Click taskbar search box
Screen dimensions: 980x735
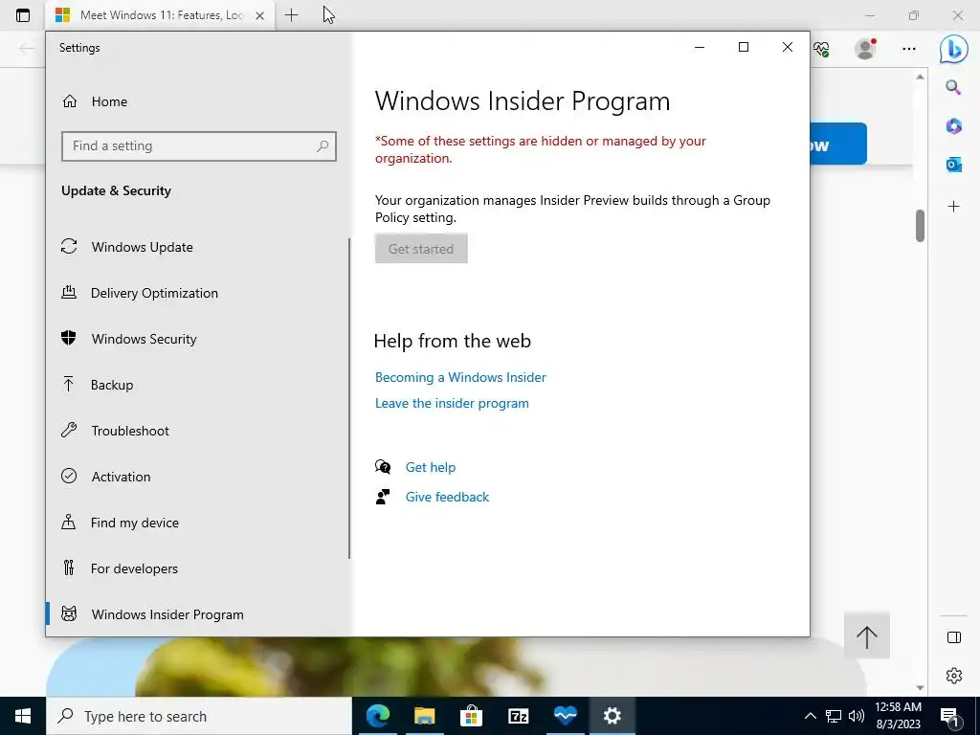[199, 716]
